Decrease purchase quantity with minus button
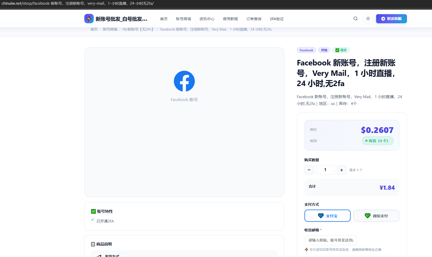 tap(309, 170)
